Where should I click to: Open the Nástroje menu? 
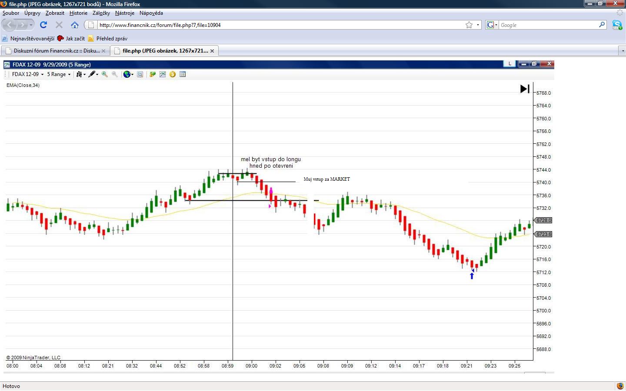tap(125, 13)
